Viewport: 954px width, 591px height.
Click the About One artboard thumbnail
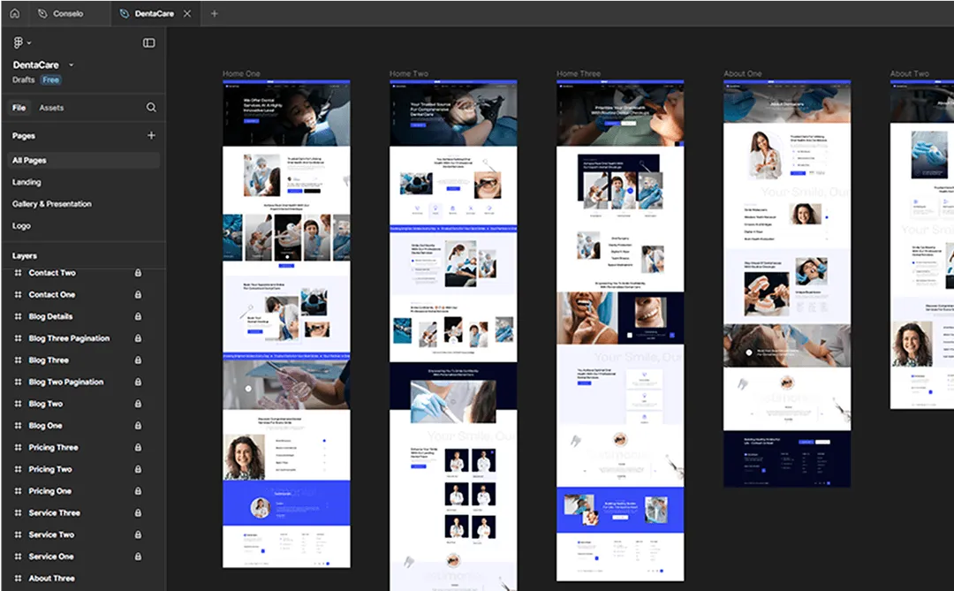click(x=787, y=284)
